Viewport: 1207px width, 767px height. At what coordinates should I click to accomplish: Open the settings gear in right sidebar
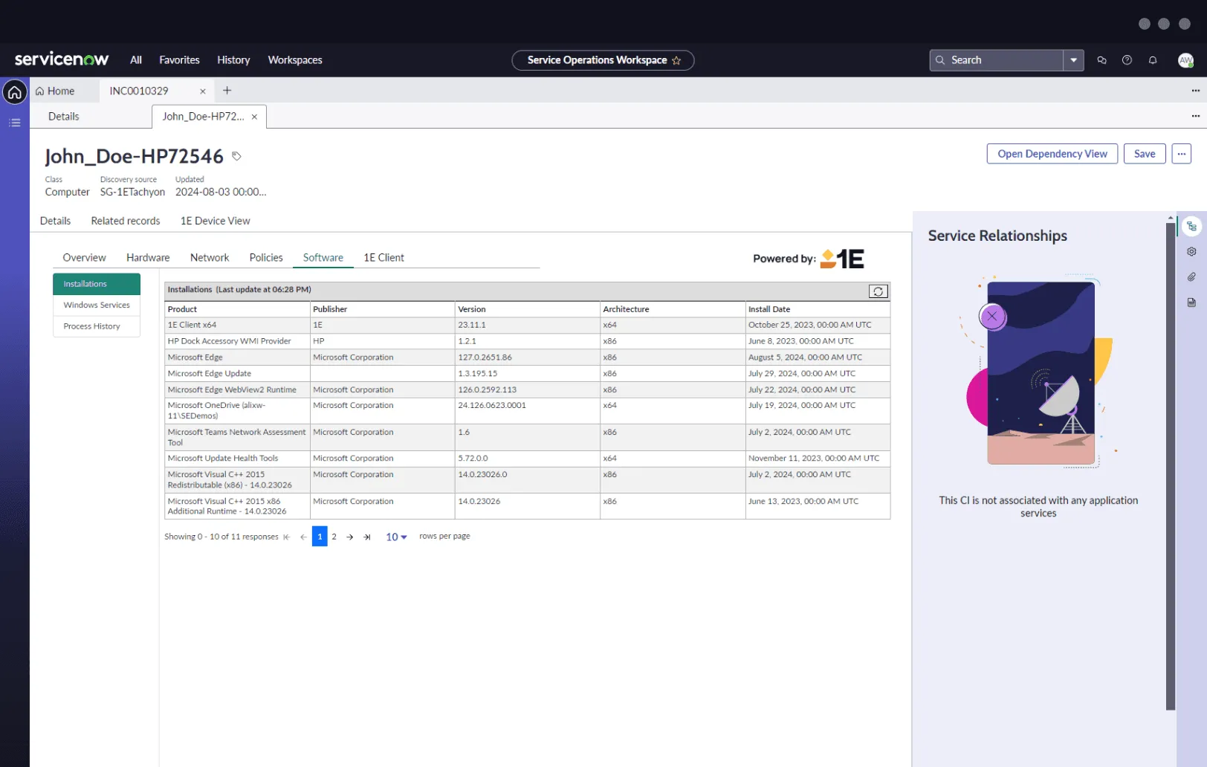(x=1191, y=251)
